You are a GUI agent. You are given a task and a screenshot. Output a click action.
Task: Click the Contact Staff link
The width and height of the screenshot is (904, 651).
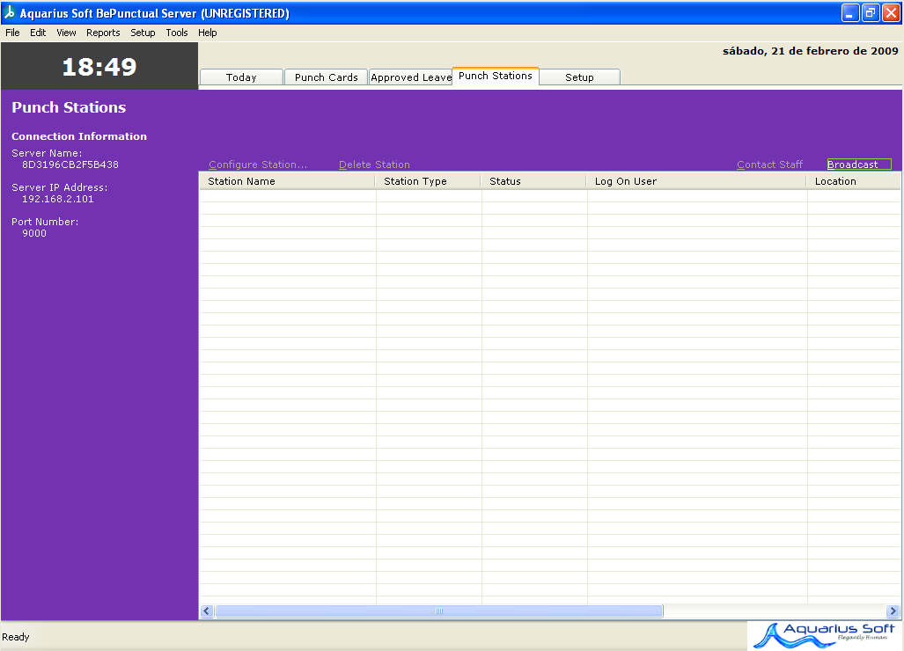(x=769, y=165)
